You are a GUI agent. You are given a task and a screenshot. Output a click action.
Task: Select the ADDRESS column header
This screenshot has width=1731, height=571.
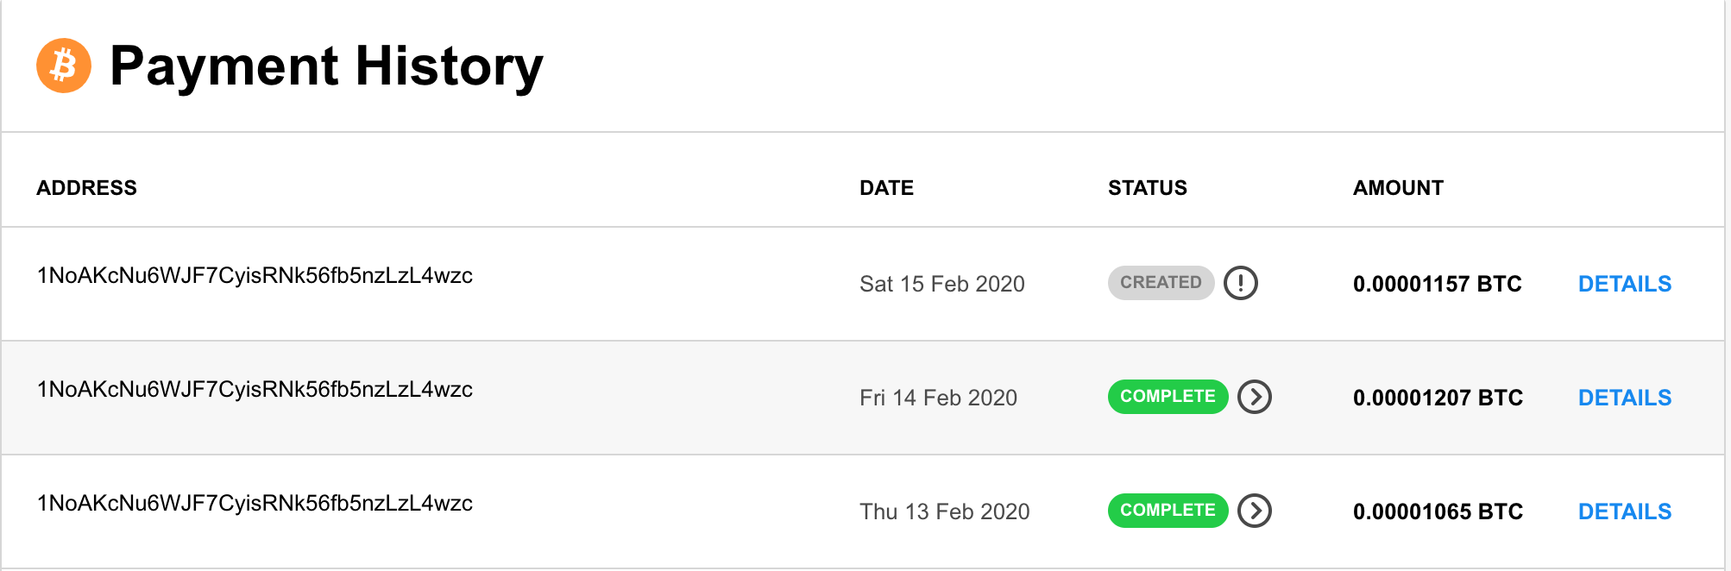86,188
